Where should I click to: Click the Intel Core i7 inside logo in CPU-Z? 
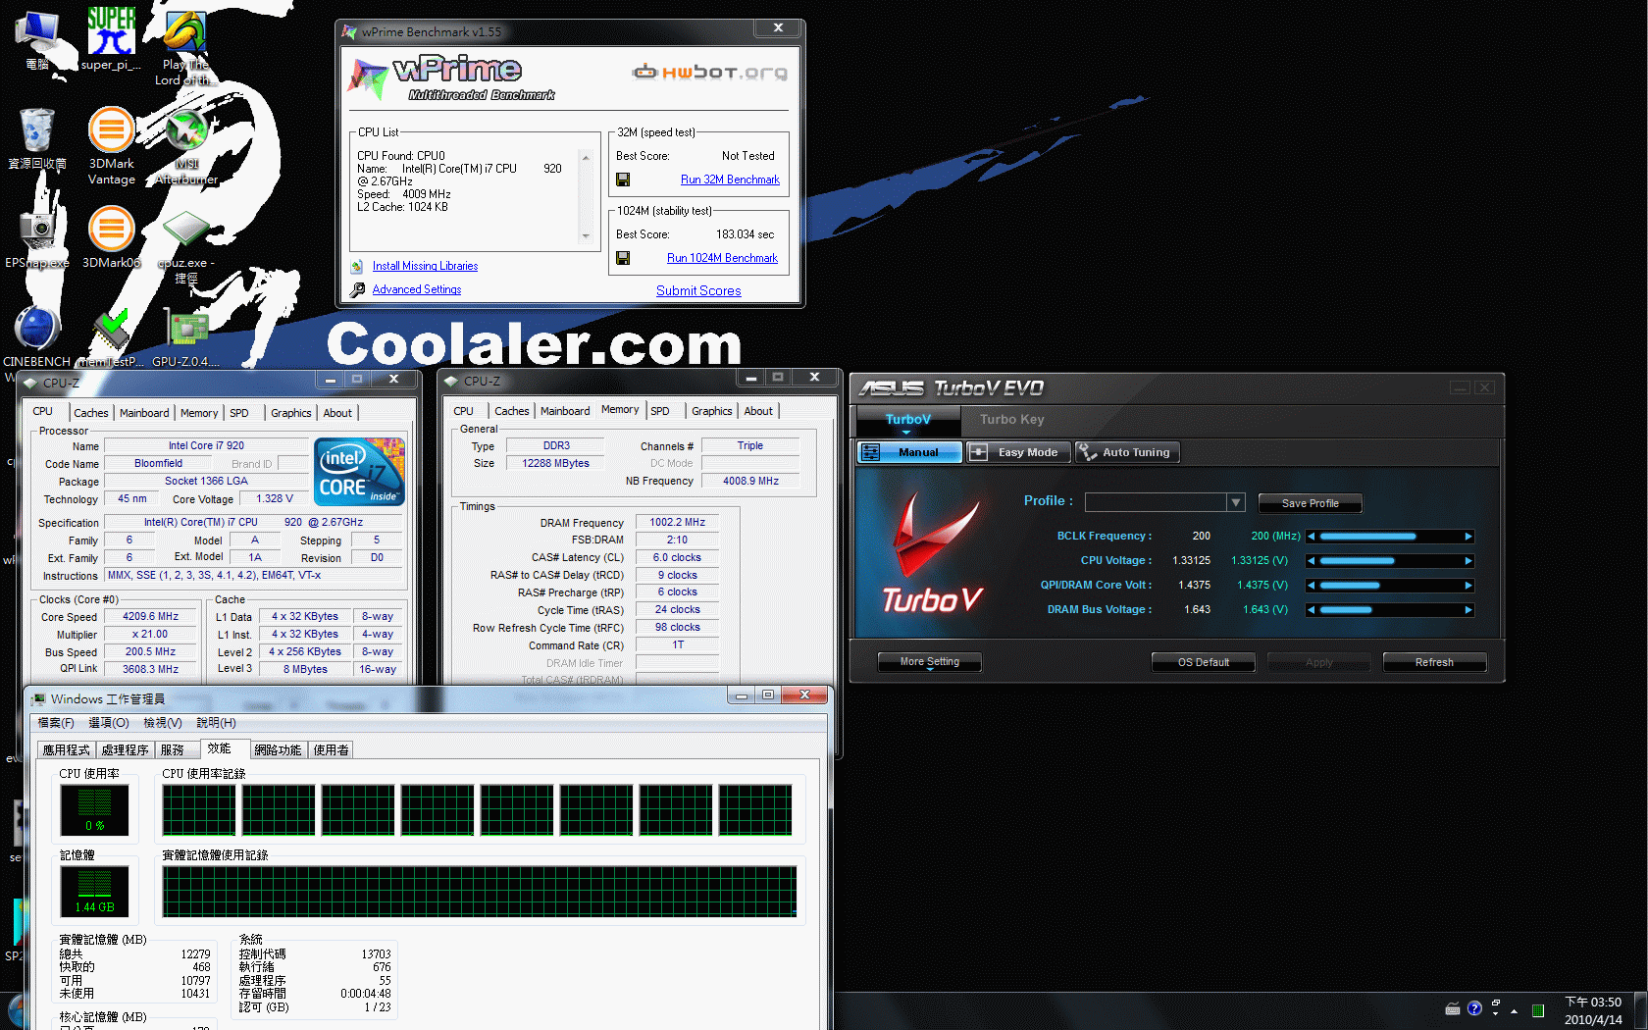359,472
